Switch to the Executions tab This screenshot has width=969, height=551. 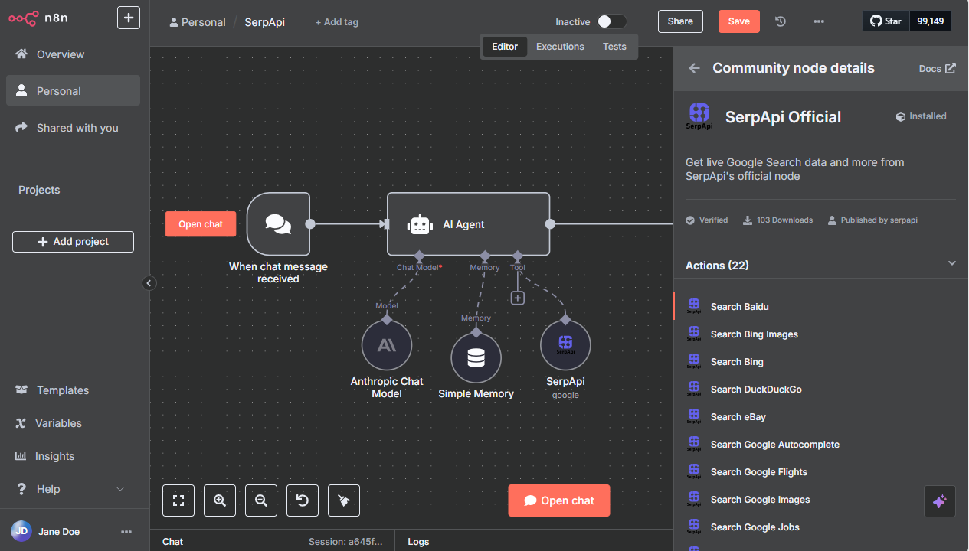560,47
